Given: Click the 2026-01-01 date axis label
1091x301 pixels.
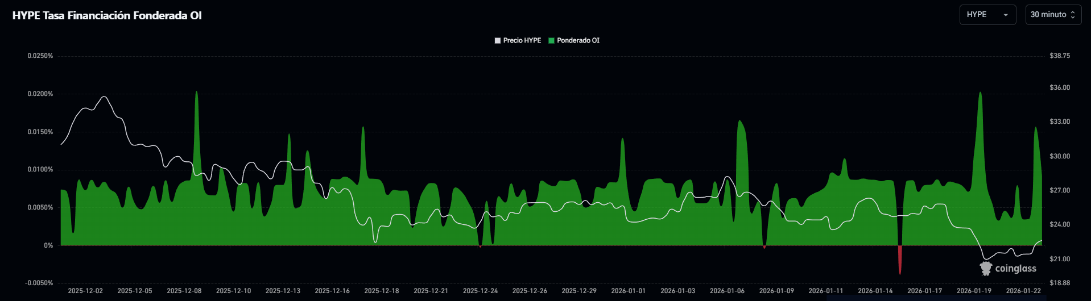Looking at the screenshot, I should point(628,291).
